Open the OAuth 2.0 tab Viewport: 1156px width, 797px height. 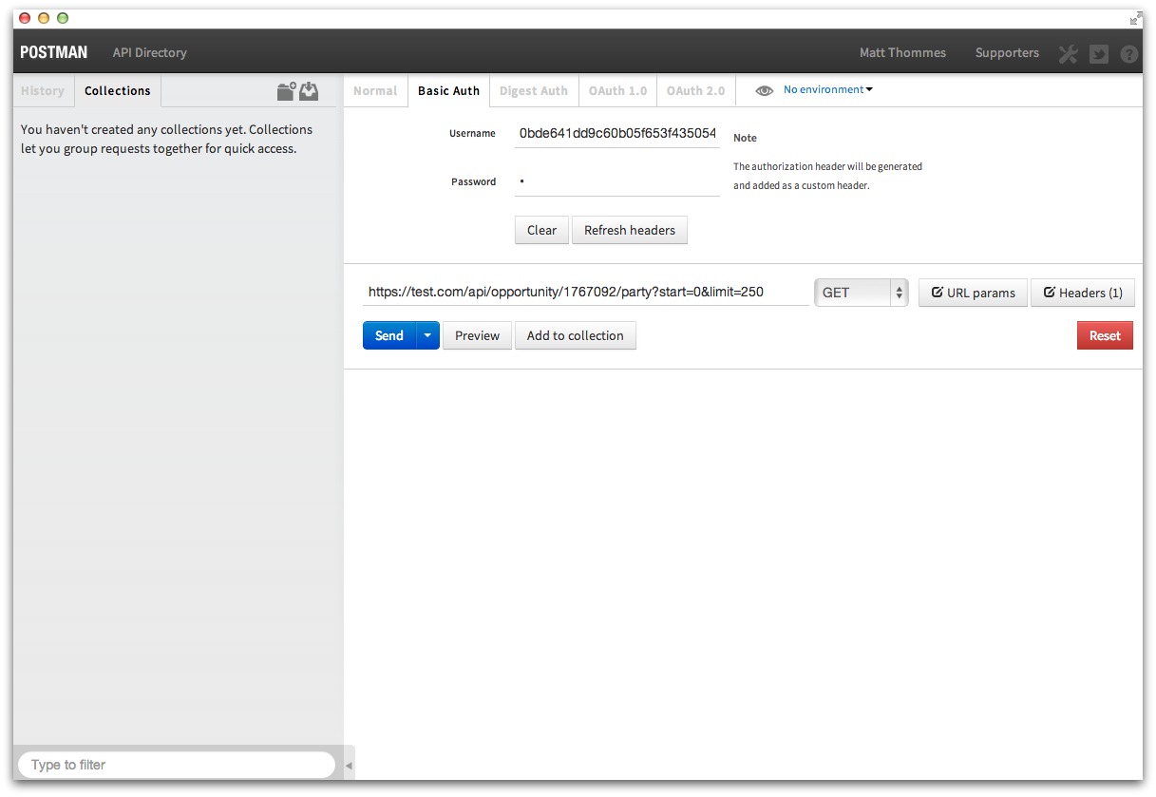695,90
